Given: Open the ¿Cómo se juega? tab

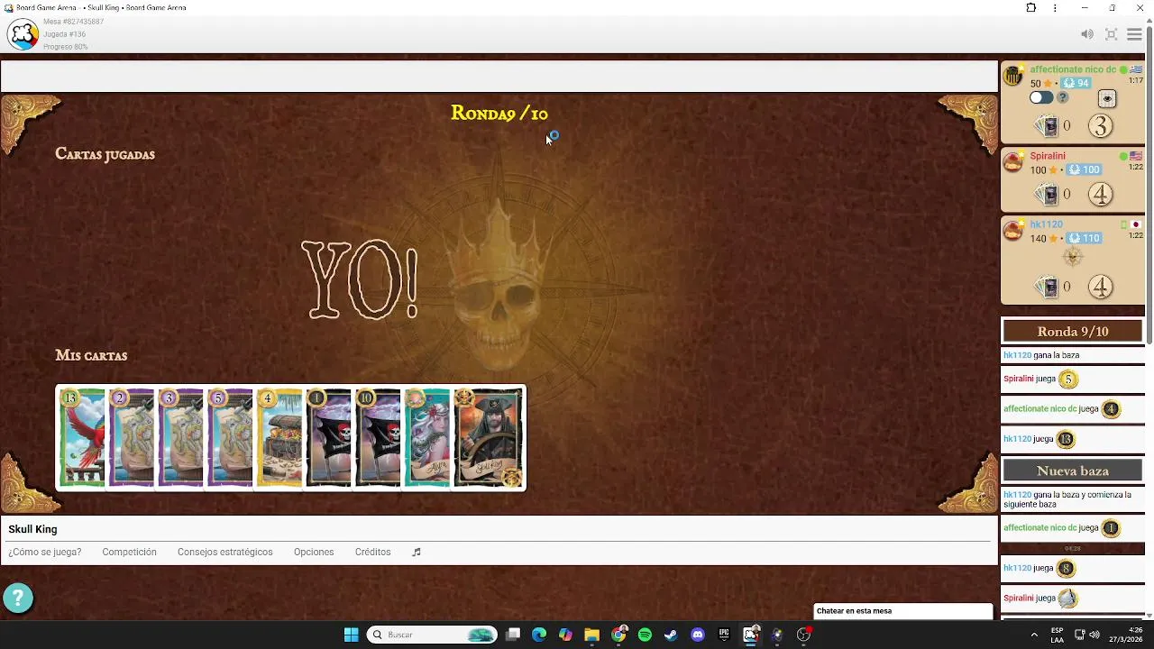Looking at the screenshot, I should (44, 552).
